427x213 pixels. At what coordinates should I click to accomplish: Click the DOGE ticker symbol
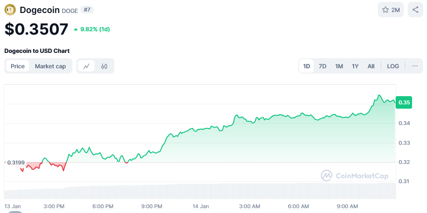(x=69, y=11)
